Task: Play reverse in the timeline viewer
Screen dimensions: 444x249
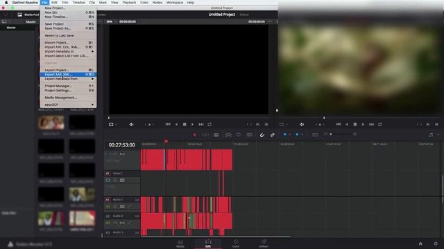Action: coord(347,124)
